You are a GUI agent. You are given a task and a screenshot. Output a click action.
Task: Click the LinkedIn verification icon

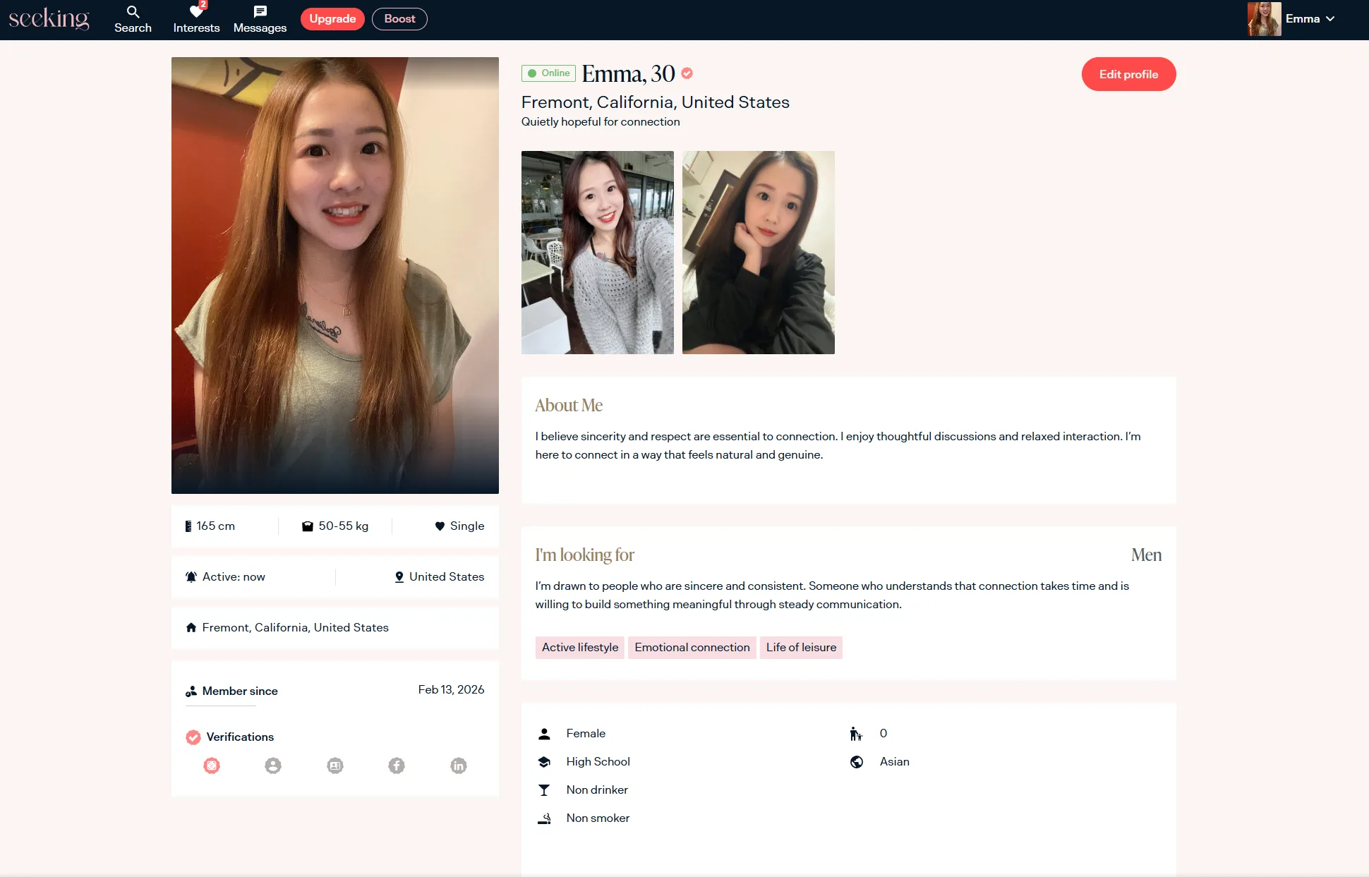click(x=459, y=766)
